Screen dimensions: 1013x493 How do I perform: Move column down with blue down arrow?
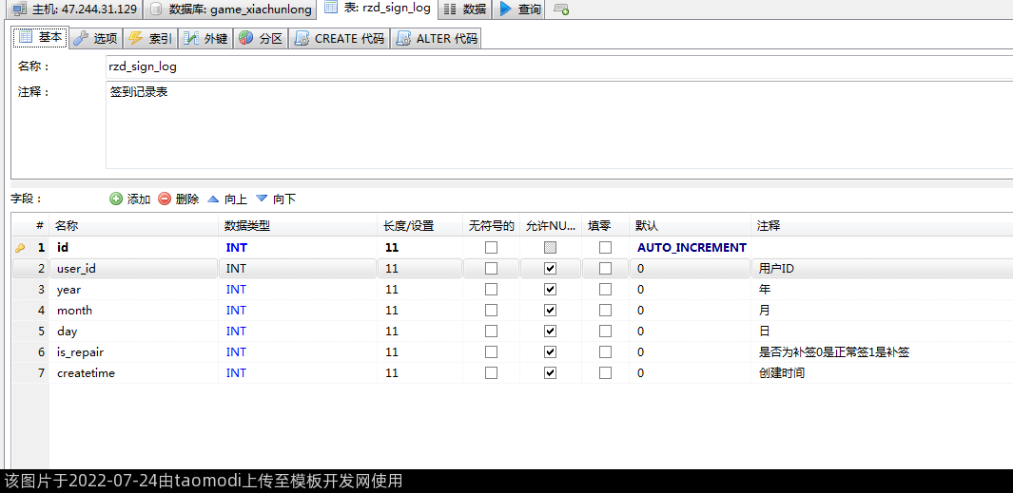pyautogui.click(x=262, y=199)
